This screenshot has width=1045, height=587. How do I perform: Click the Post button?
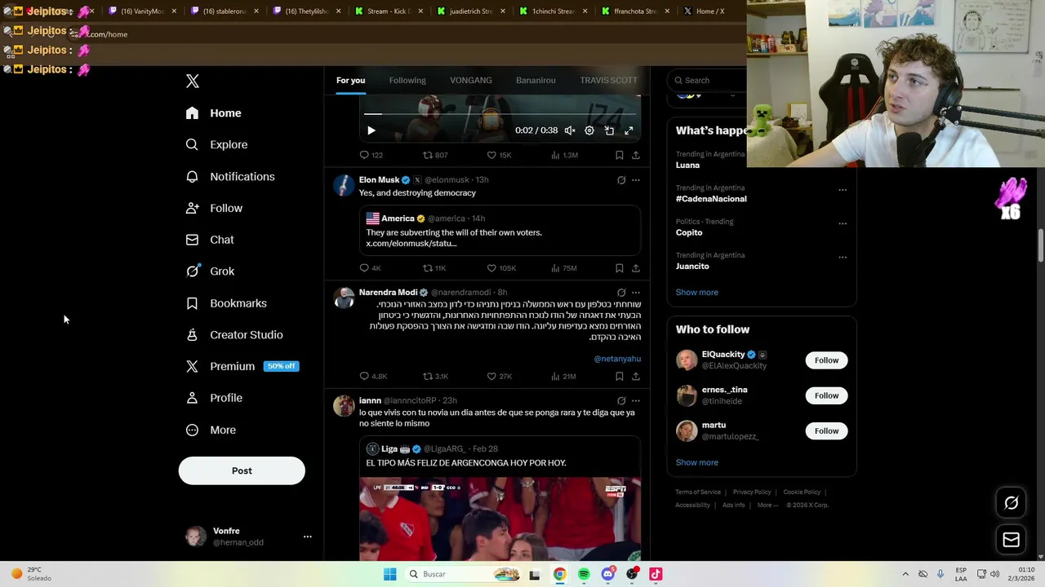[242, 470]
